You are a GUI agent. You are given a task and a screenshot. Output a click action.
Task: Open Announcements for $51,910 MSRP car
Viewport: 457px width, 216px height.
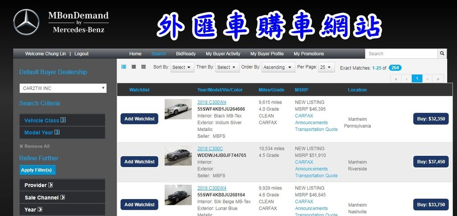click(x=311, y=169)
